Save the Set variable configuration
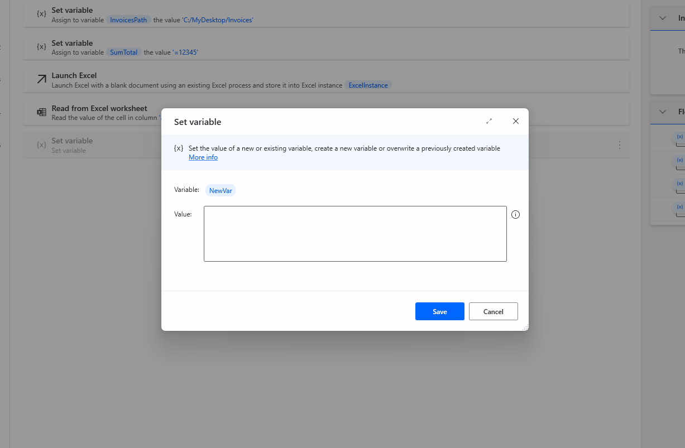685x448 pixels. click(439, 311)
